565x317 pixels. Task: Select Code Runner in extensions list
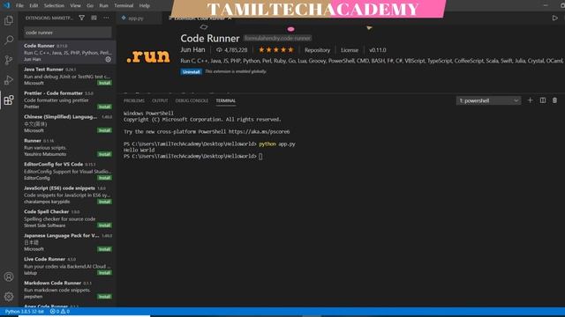(67, 53)
